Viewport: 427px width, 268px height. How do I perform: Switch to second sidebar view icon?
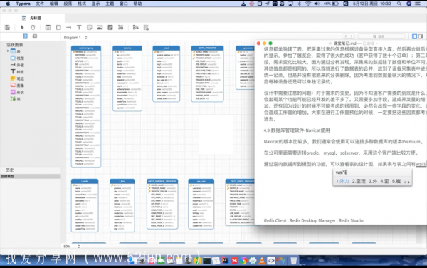pyautogui.click(x=35, y=36)
